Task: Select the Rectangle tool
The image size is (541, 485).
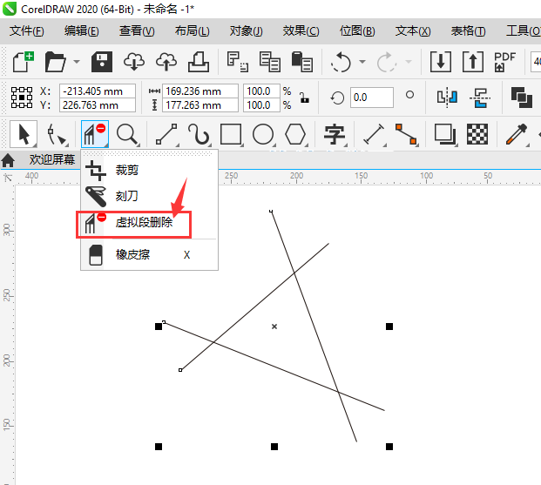Action: (x=231, y=135)
